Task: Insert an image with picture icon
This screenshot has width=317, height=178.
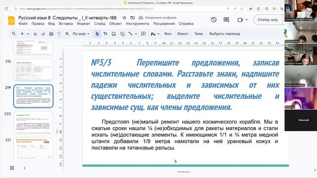Action: pyautogui.click(x=114, y=34)
